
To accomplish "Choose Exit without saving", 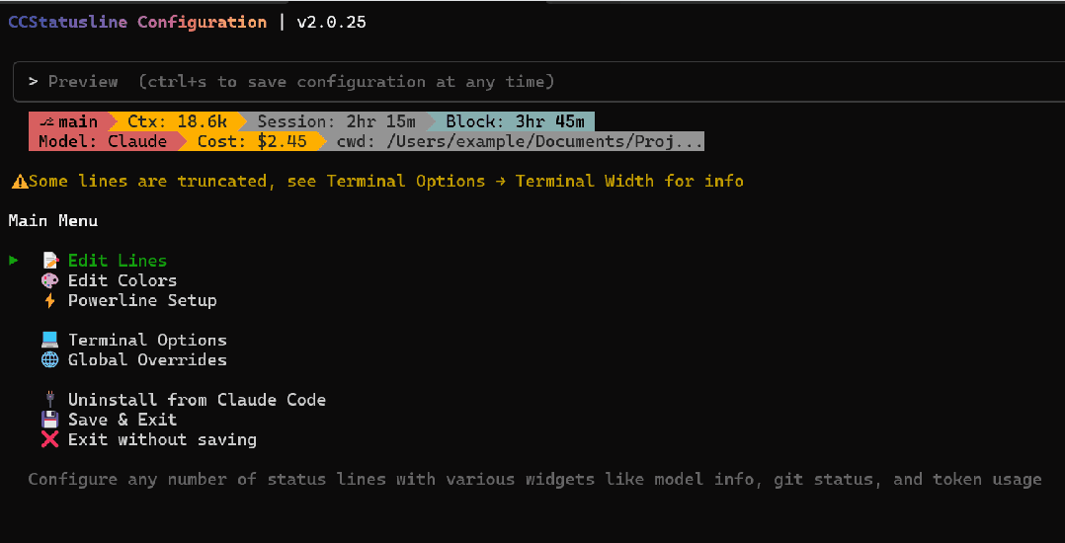I will 162,439.
